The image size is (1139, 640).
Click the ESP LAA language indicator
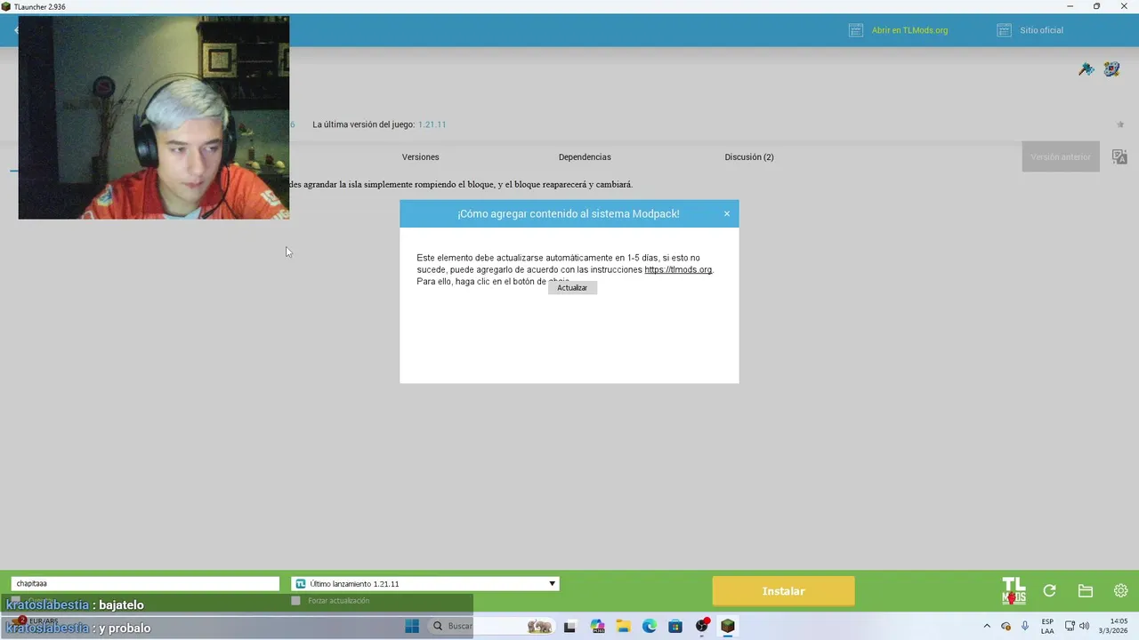coord(1047,626)
